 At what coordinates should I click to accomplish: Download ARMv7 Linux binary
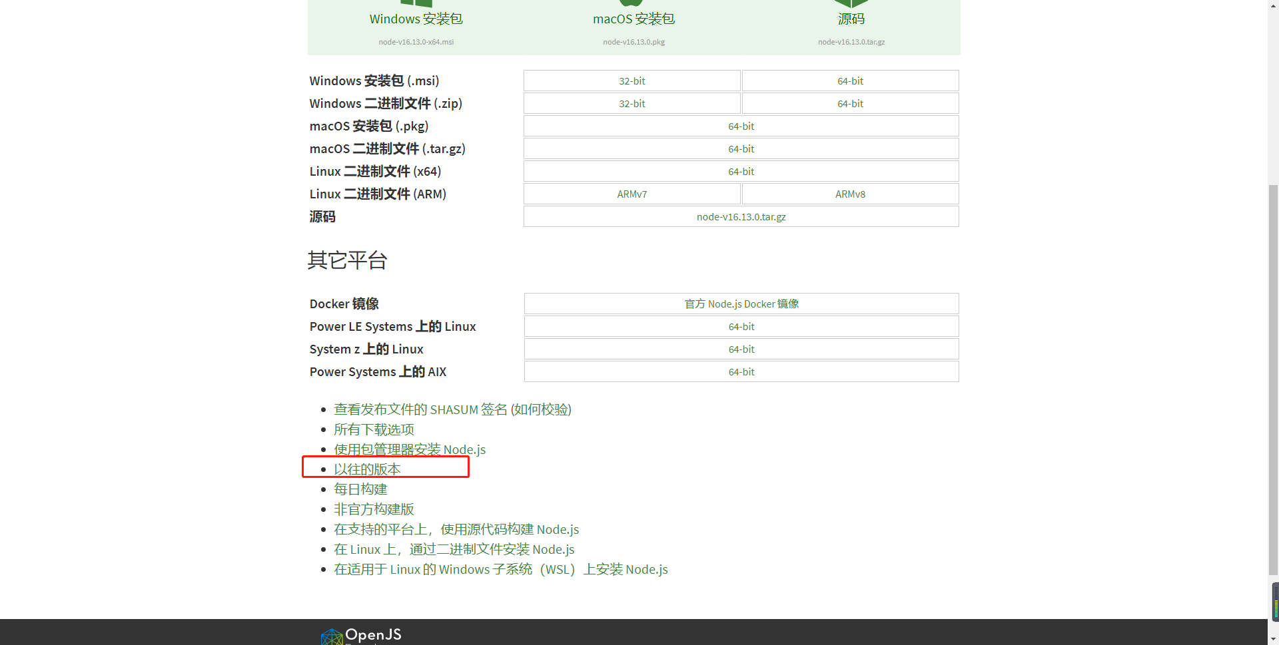[x=632, y=194]
